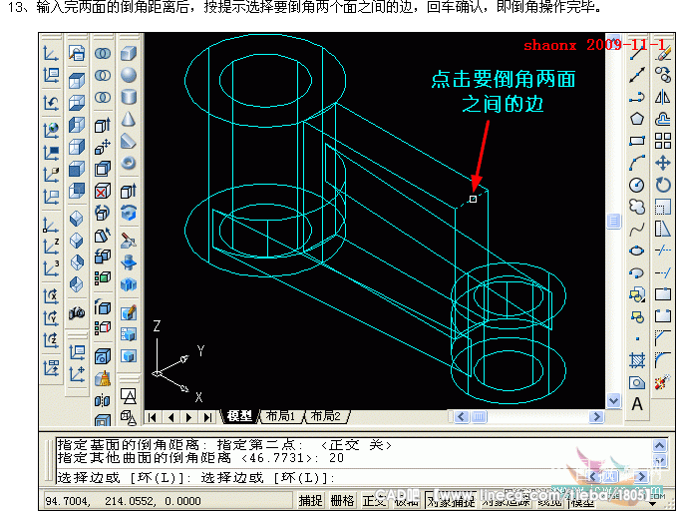Image resolution: width=680 pixels, height=512 pixels.
Task: Click the drawing area scroll-down arrow
Action: point(613,400)
